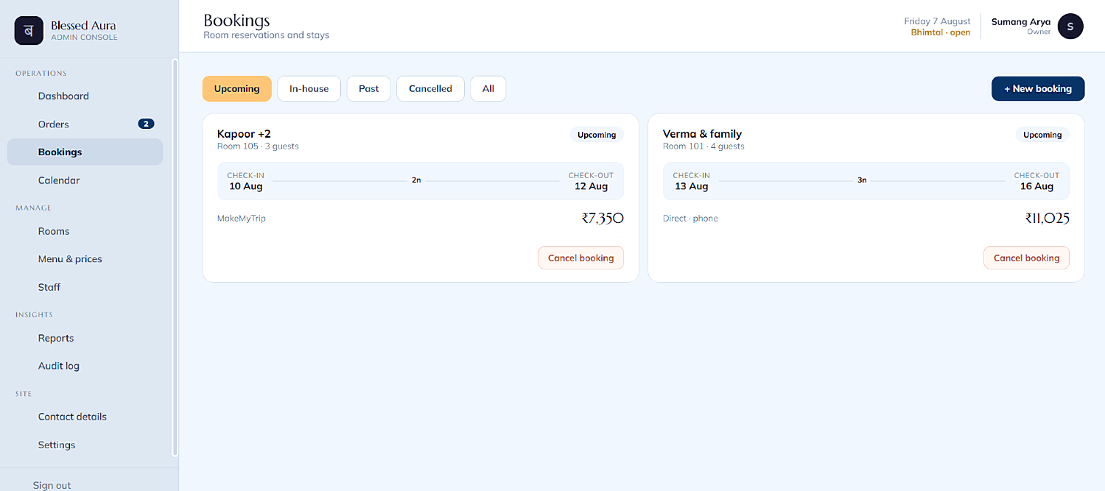Click Upcoming status badge on Verma card
This screenshot has height=491, width=1105.
1042,135
